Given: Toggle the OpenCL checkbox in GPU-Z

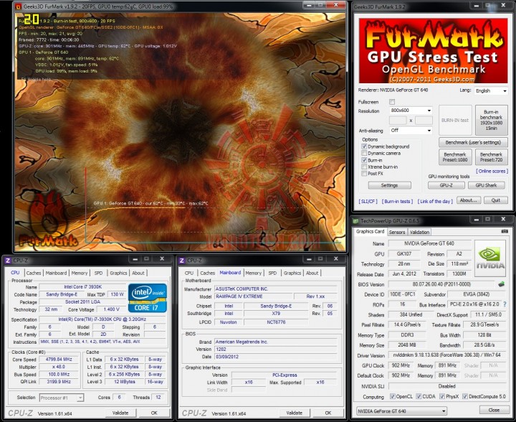Looking at the screenshot, I should pos(392,396).
